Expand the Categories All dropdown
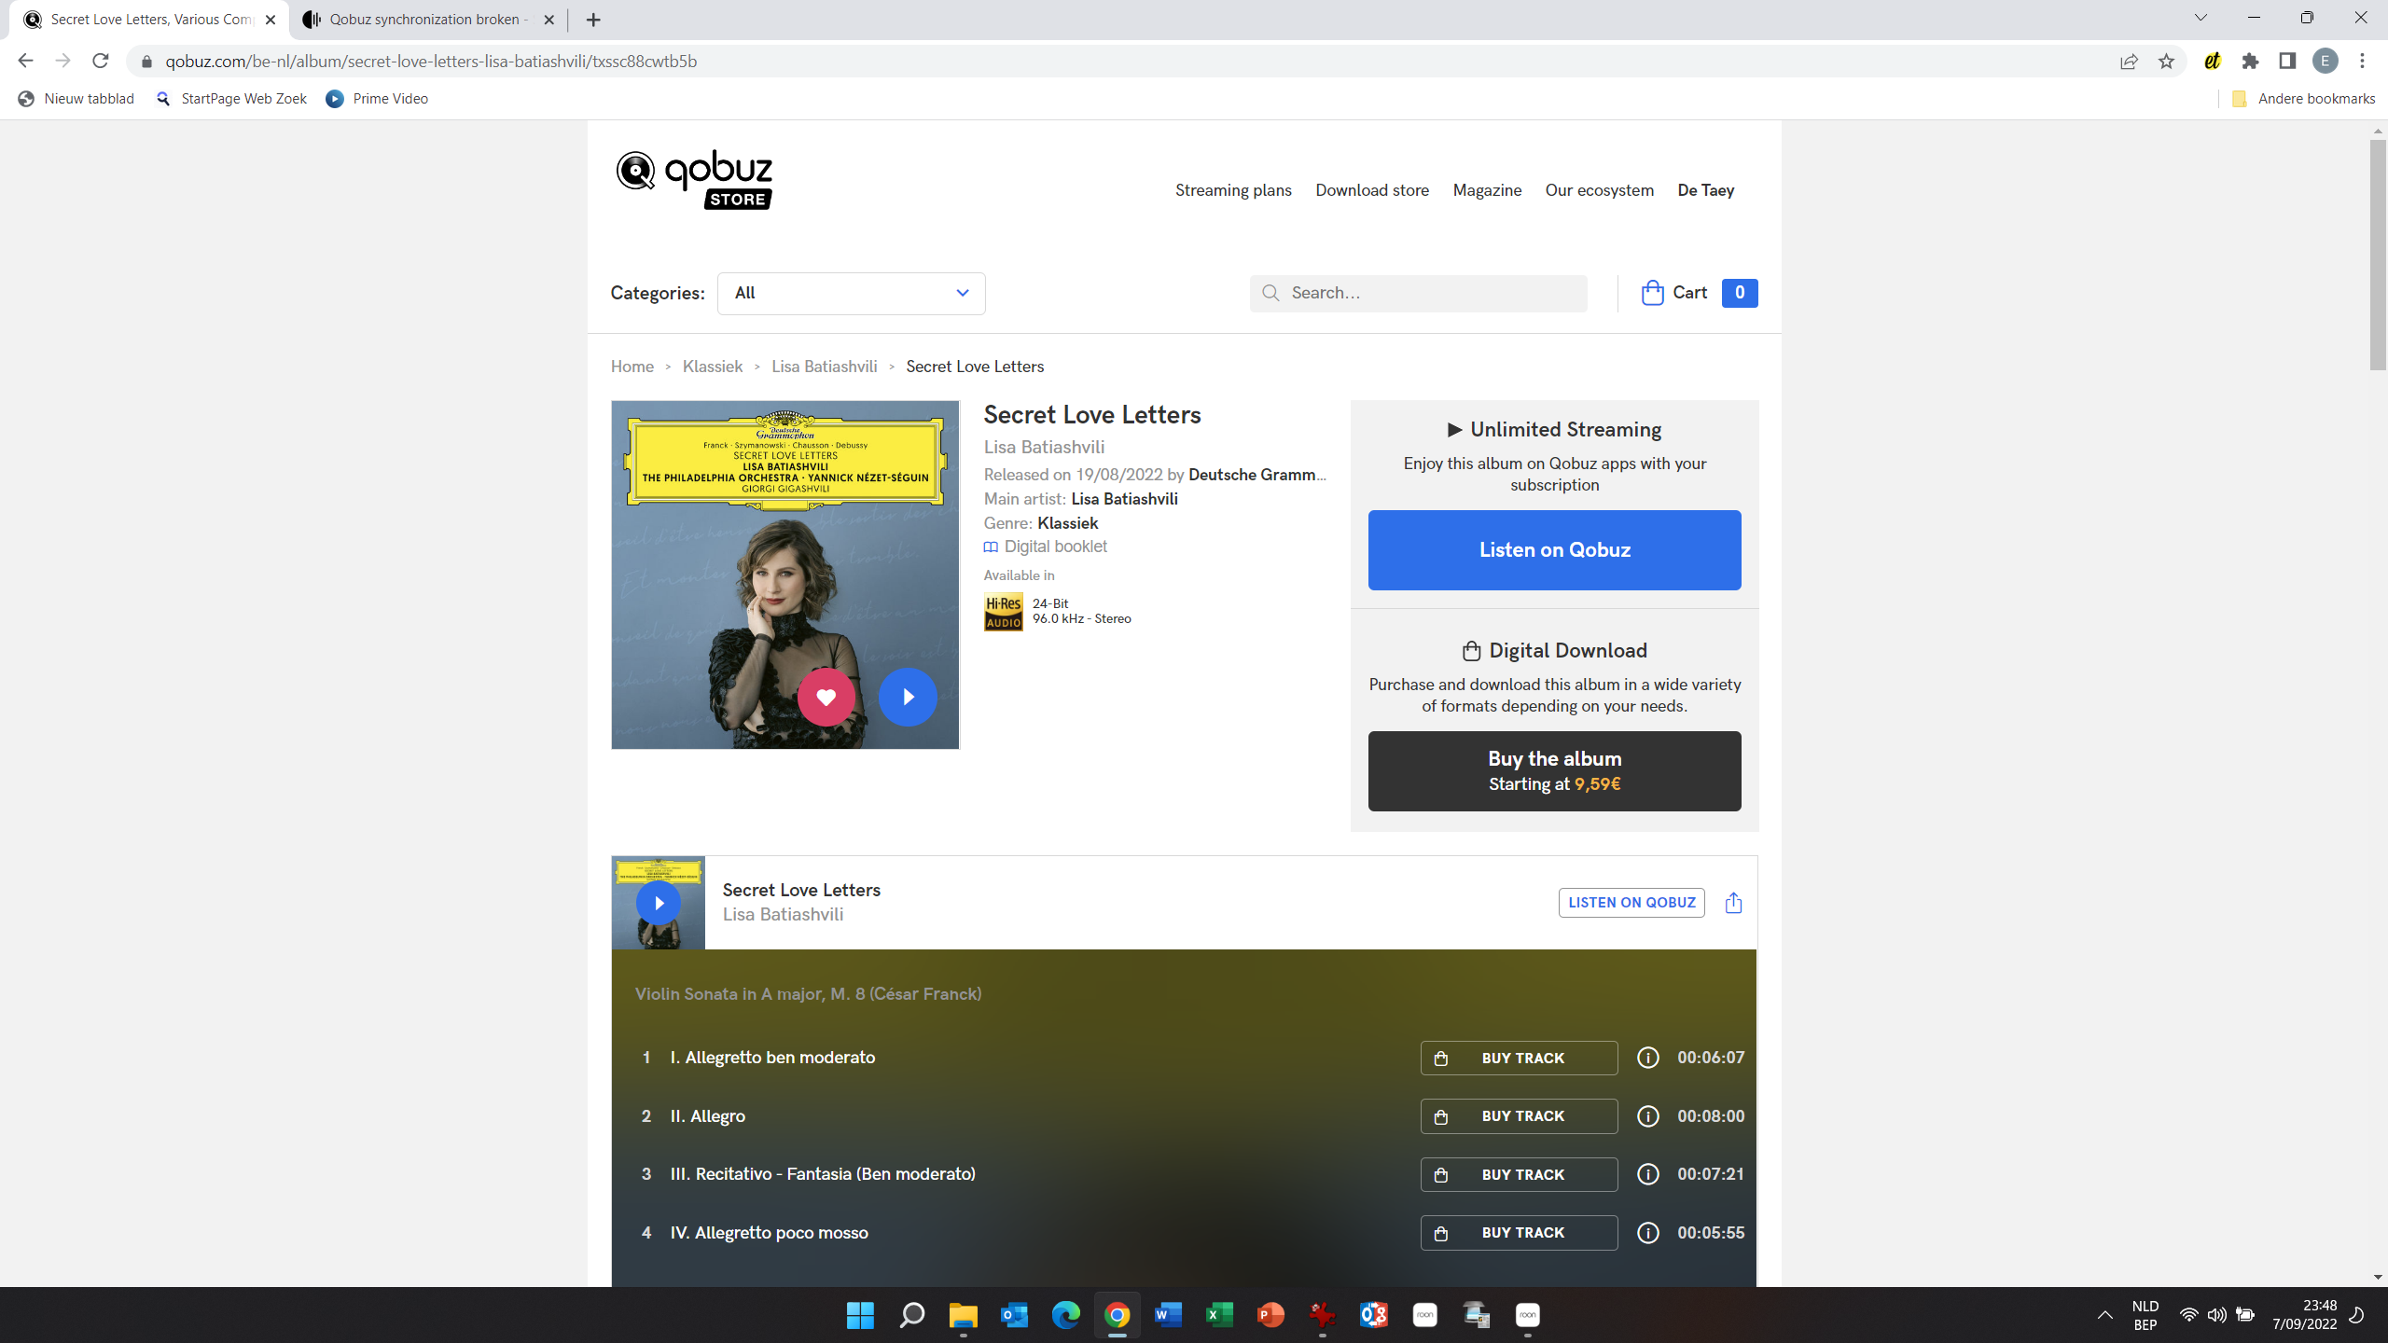 [x=851, y=293]
